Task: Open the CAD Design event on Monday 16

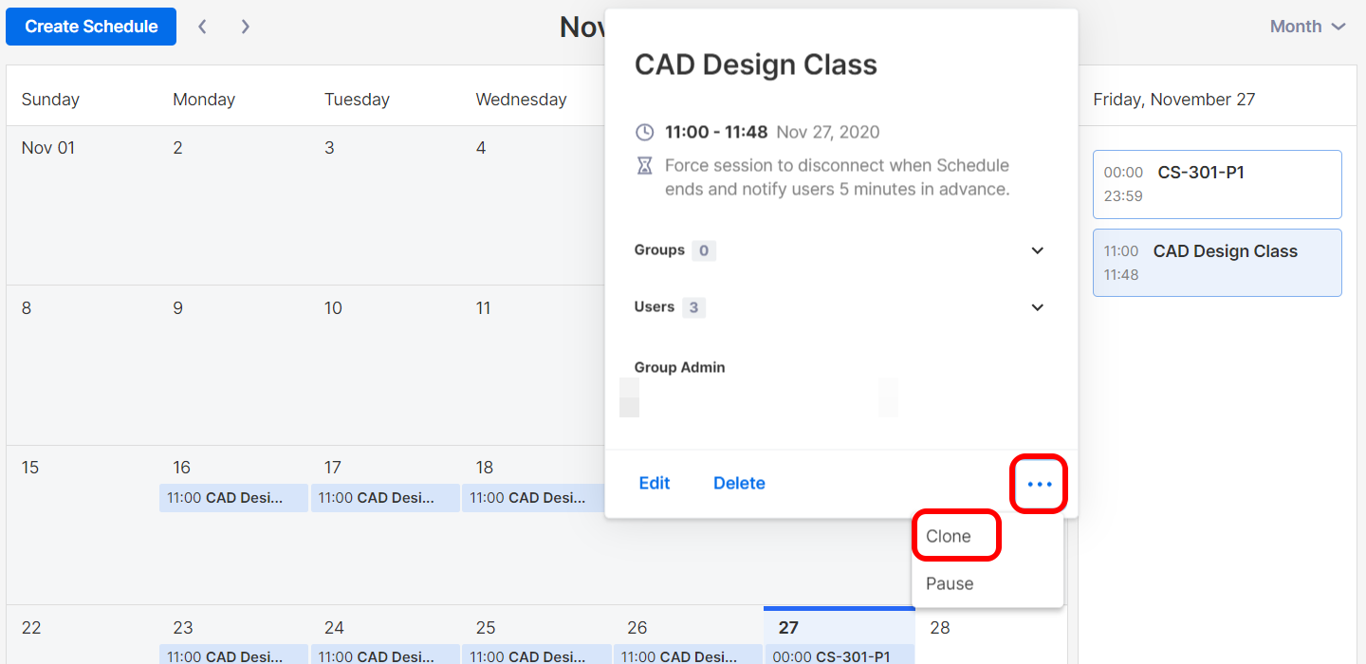Action: click(x=233, y=497)
